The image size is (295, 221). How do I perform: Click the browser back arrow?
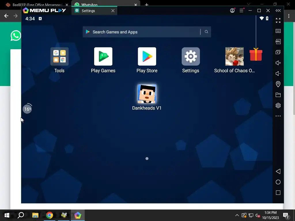coord(6,16)
